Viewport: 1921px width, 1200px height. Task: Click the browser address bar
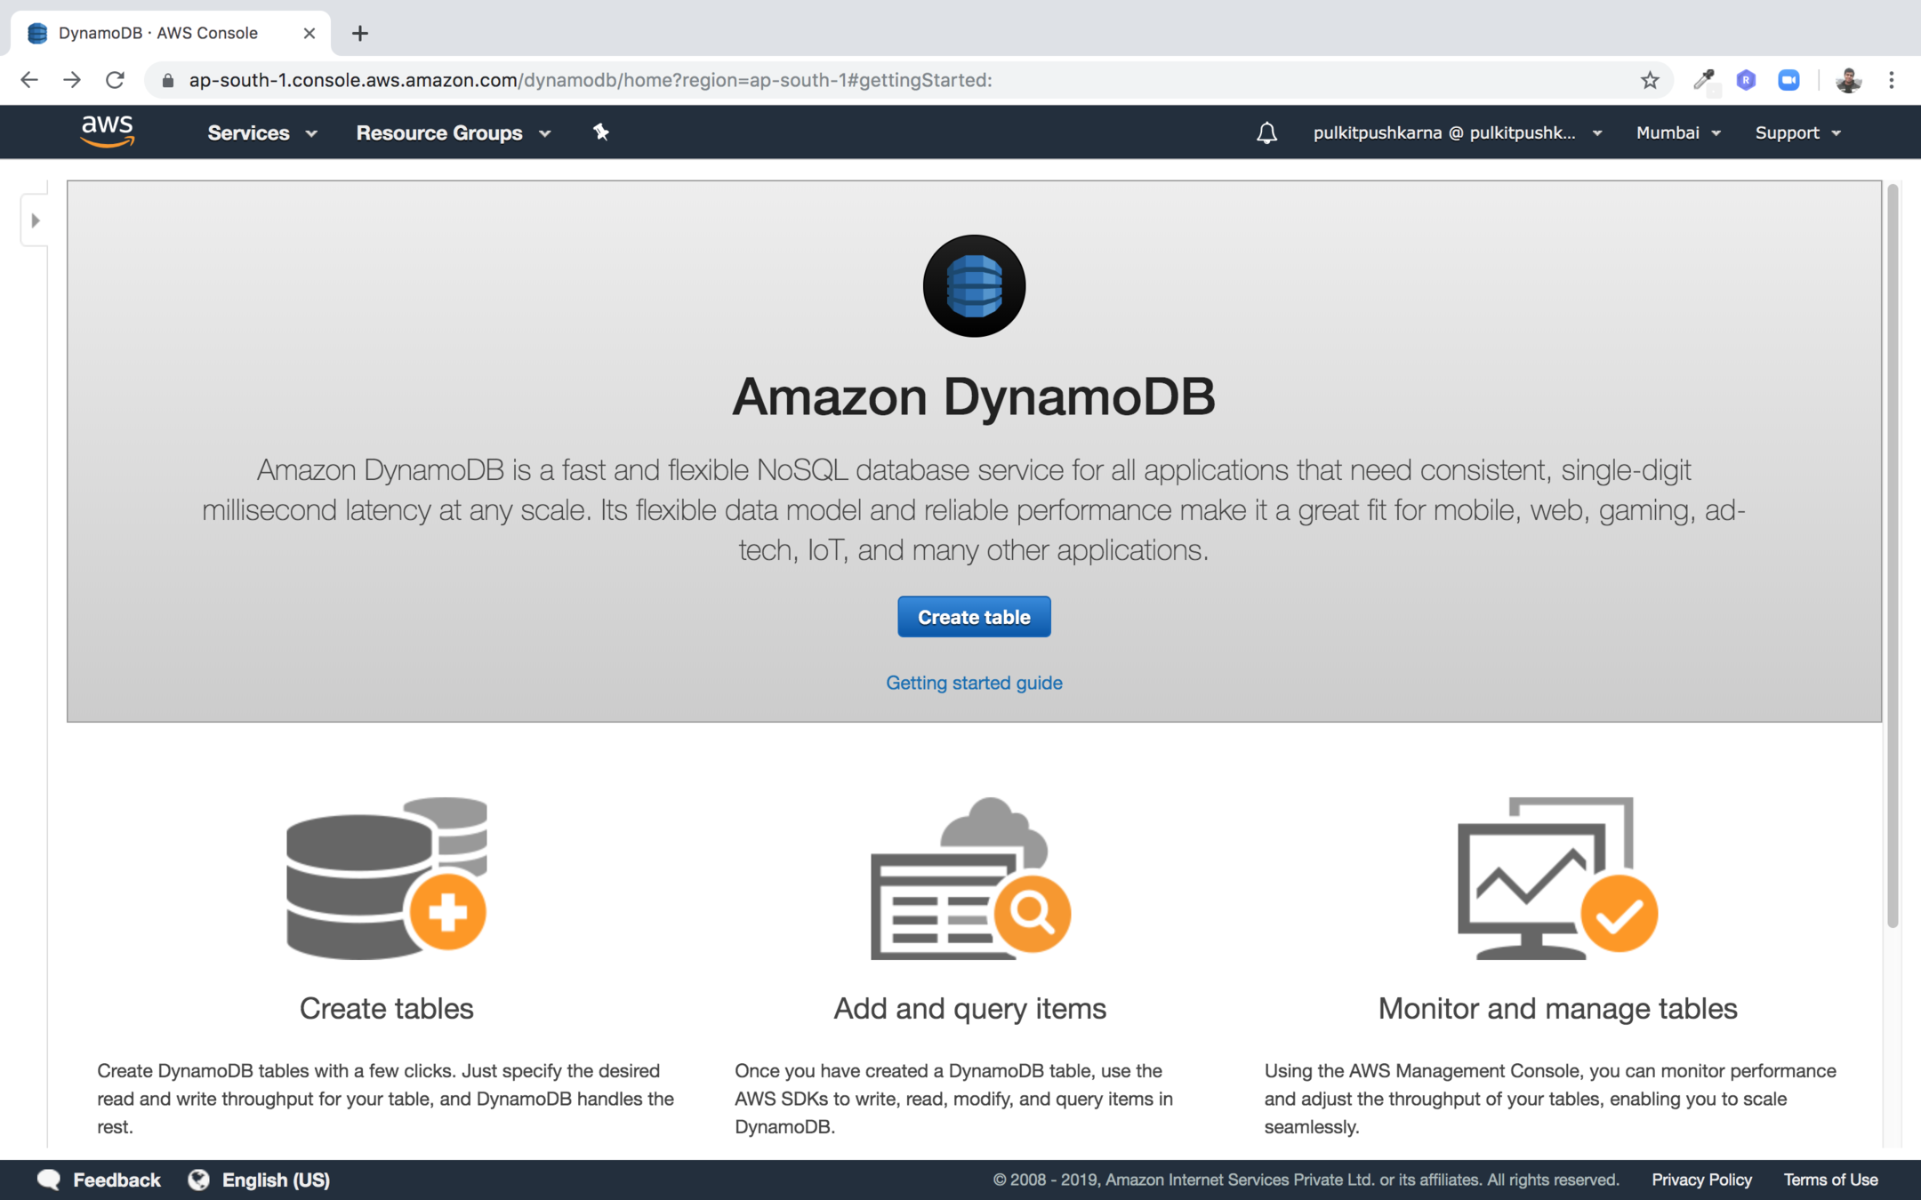pyautogui.click(x=889, y=80)
